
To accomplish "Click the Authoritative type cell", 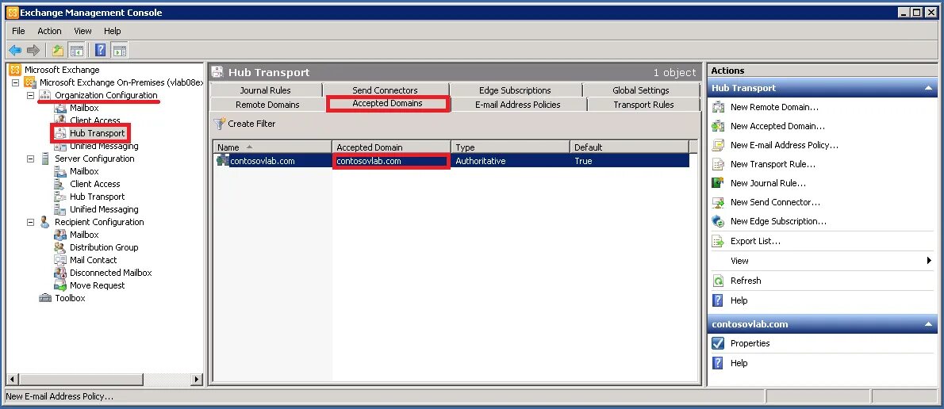I will [481, 161].
